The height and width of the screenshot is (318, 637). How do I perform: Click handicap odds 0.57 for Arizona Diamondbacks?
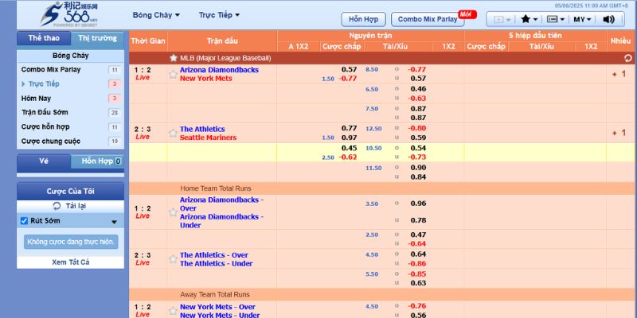pyautogui.click(x=349, y=70)
